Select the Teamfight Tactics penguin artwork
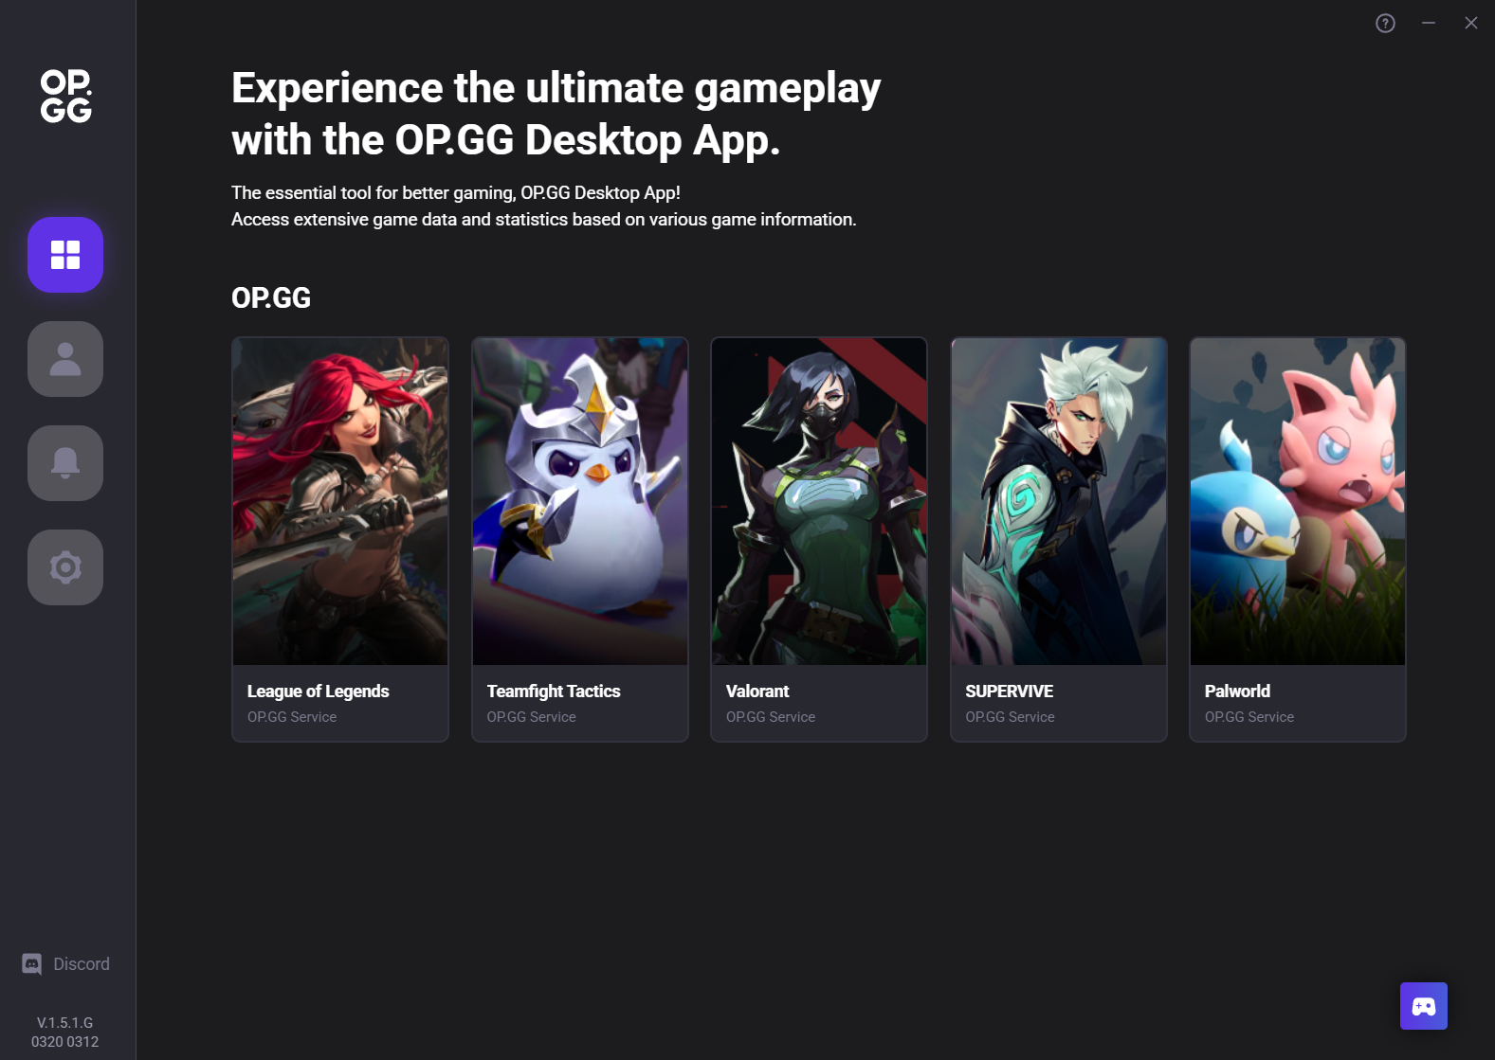 [x=580, y=501]
